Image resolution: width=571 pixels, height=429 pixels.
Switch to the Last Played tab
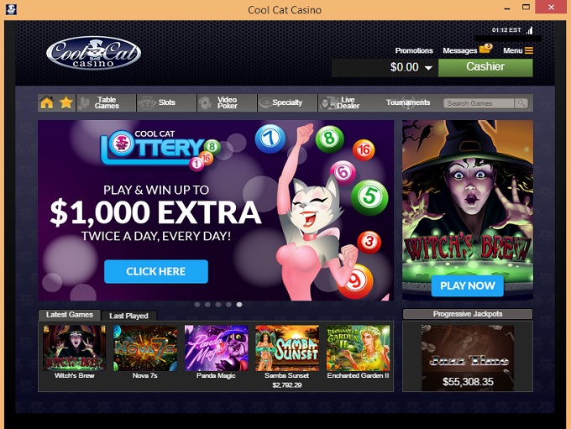click(x=129, y=316)
